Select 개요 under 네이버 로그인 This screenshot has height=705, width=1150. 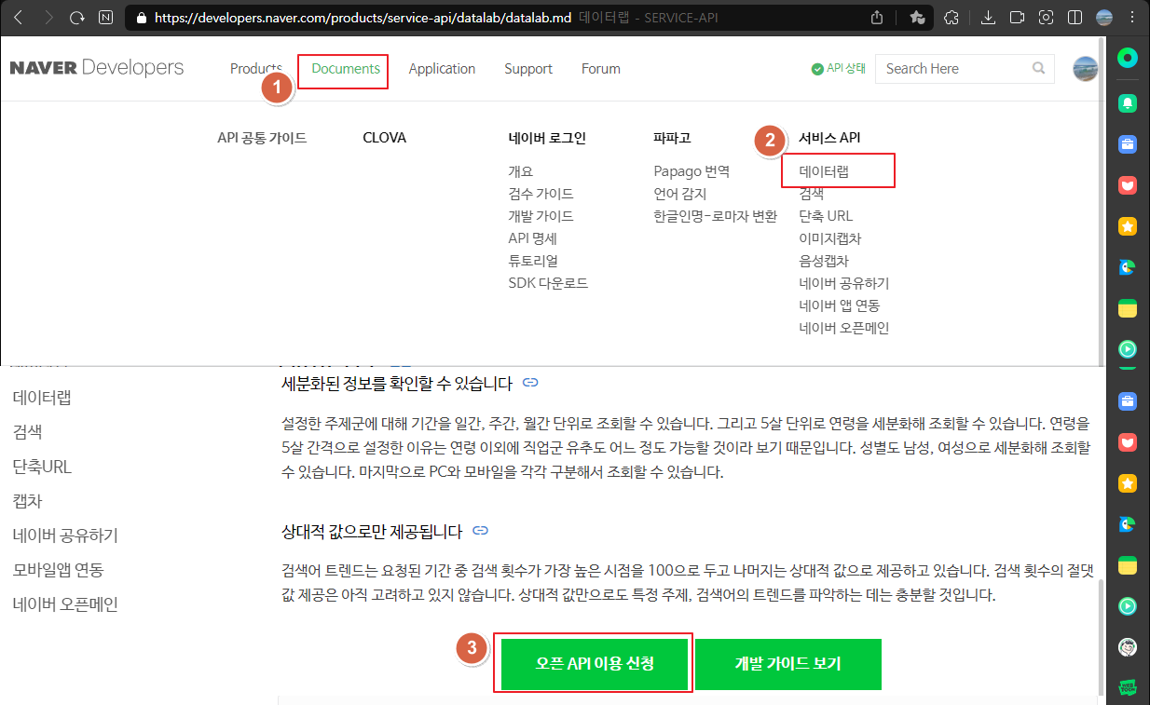tap(521, 171)
